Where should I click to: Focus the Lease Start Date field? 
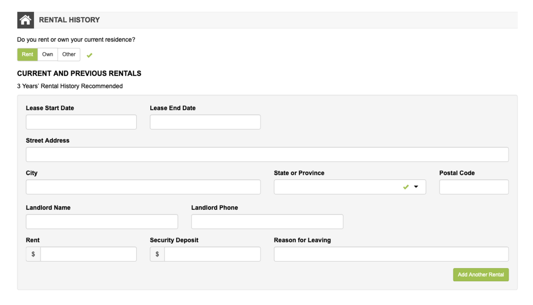click(x=81, y=122)
